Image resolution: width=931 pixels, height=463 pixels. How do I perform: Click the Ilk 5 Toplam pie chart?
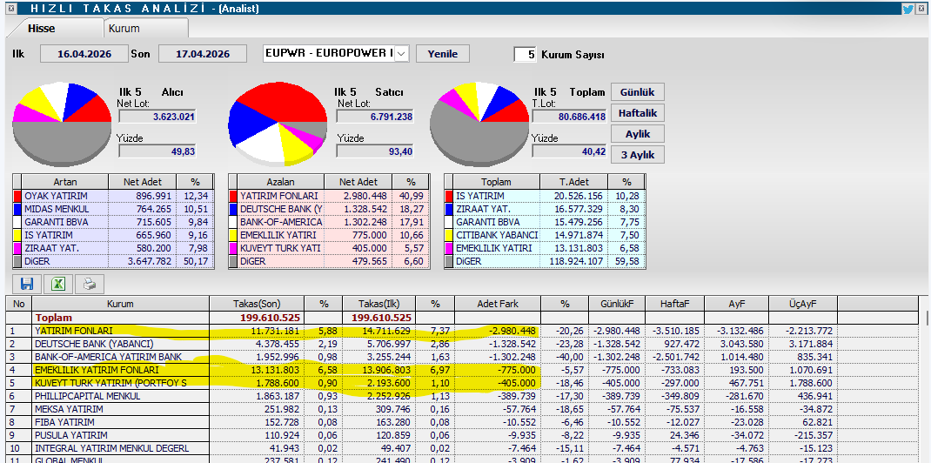click(x=479, y=124)
